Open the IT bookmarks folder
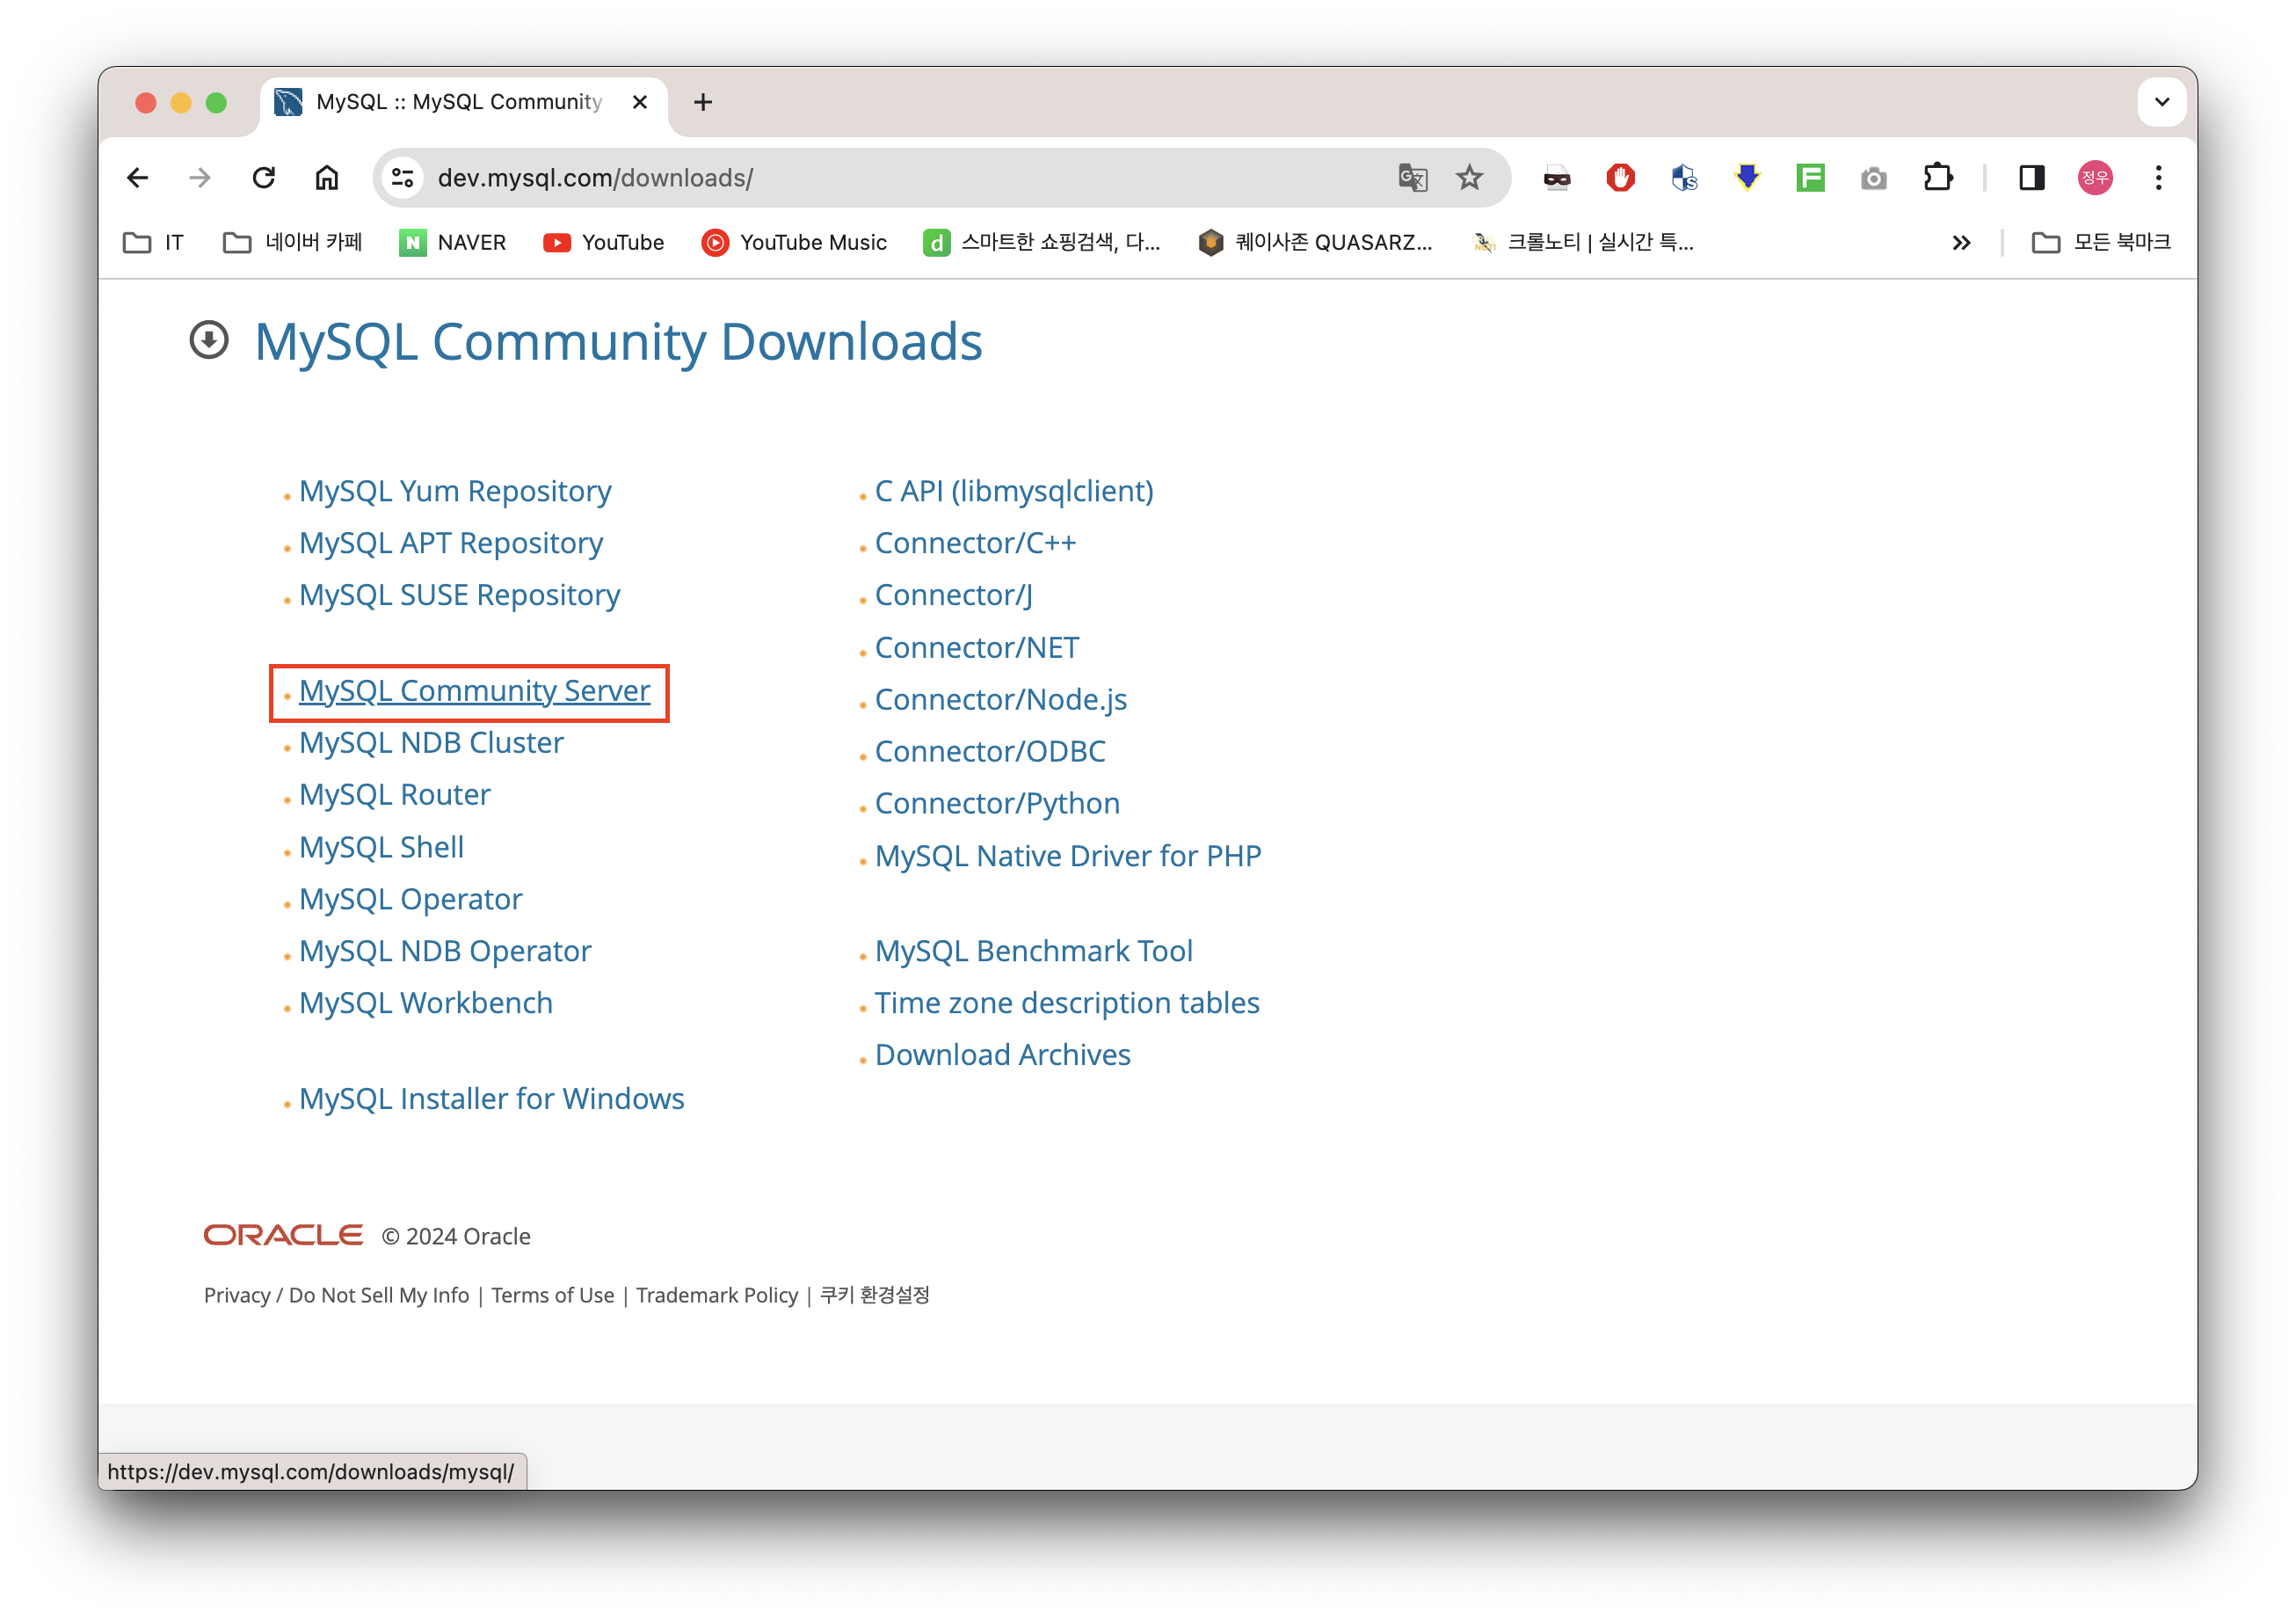 click(154, 242)
